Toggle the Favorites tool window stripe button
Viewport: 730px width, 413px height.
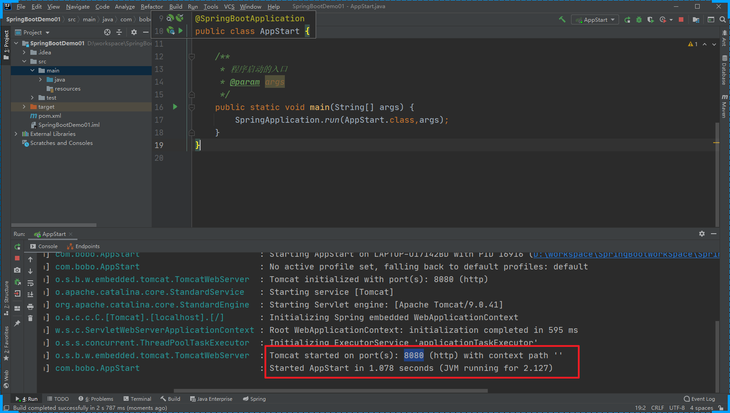pyautogui.click(x=6, y=343)
